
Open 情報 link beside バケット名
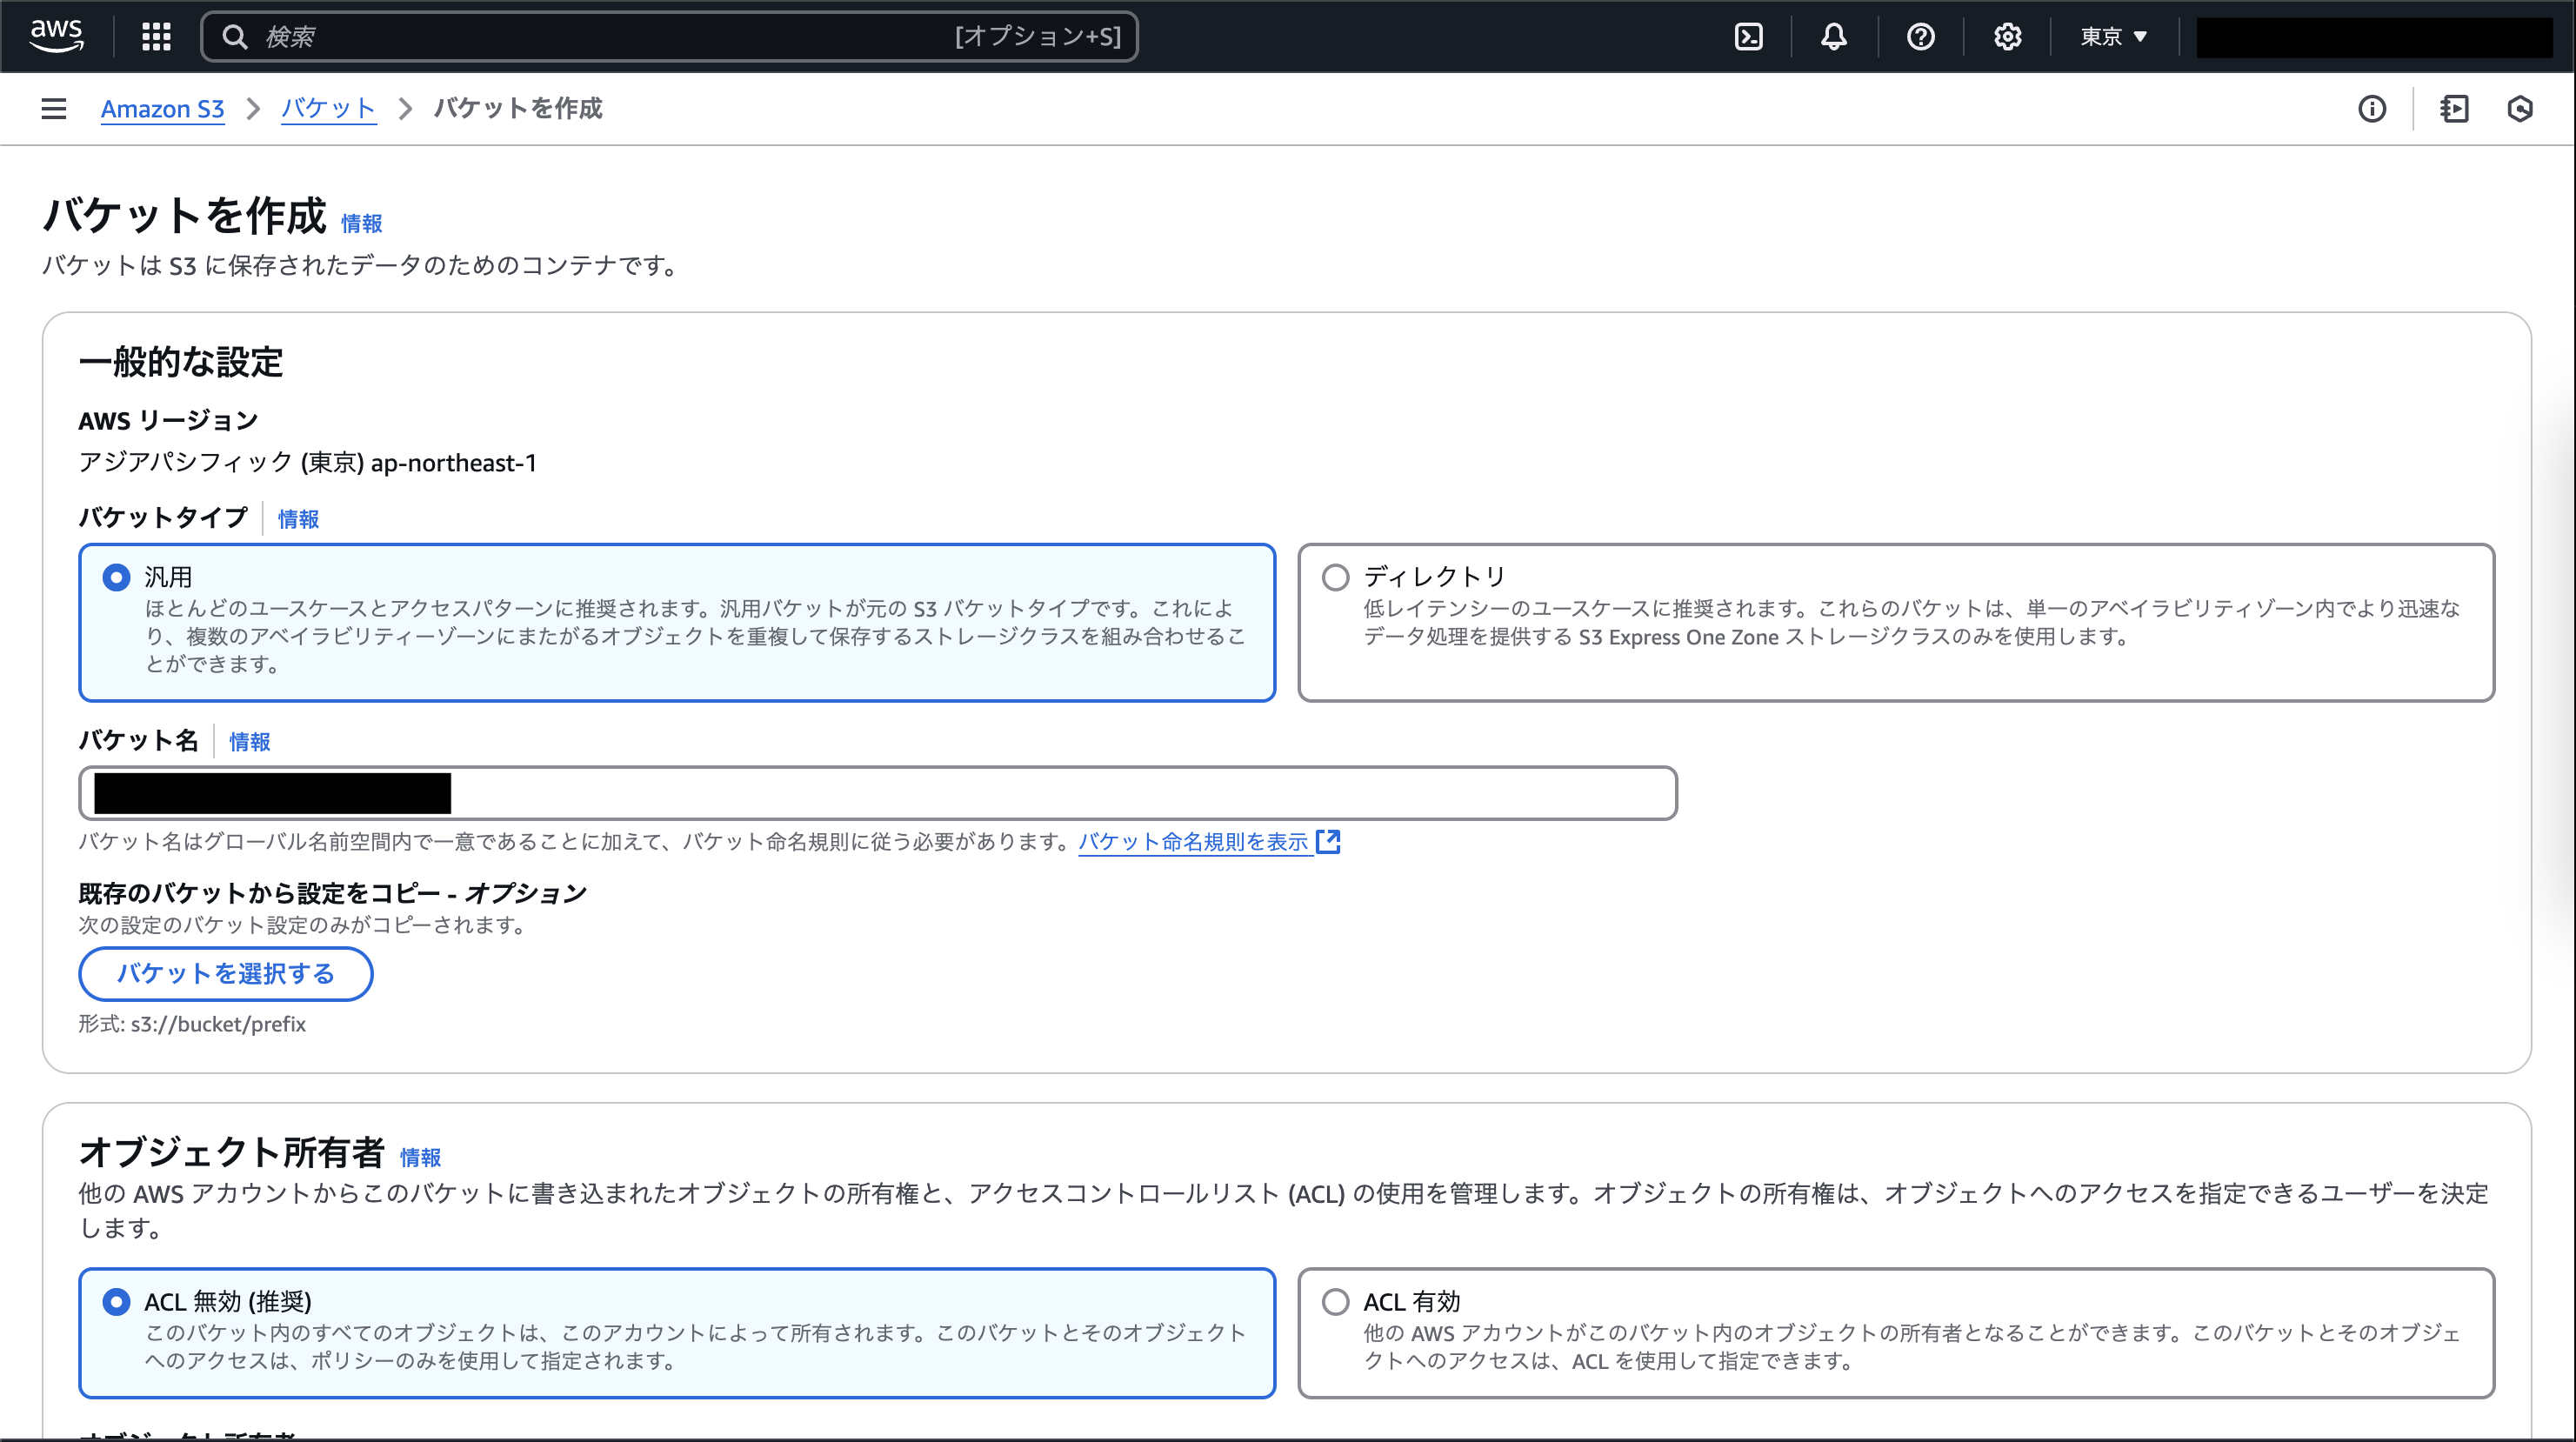(249, 741)
